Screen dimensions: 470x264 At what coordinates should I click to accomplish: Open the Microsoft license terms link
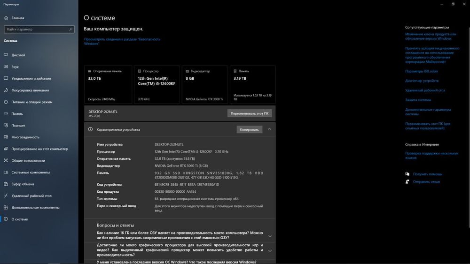(x=432, y=55)
